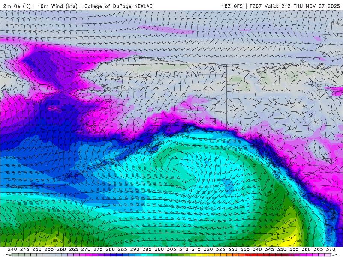Click the "College of DuPage NEXLAB" text
Viewport: 343px width, 257px height.
pyautogui.click(x=118, y=6)
